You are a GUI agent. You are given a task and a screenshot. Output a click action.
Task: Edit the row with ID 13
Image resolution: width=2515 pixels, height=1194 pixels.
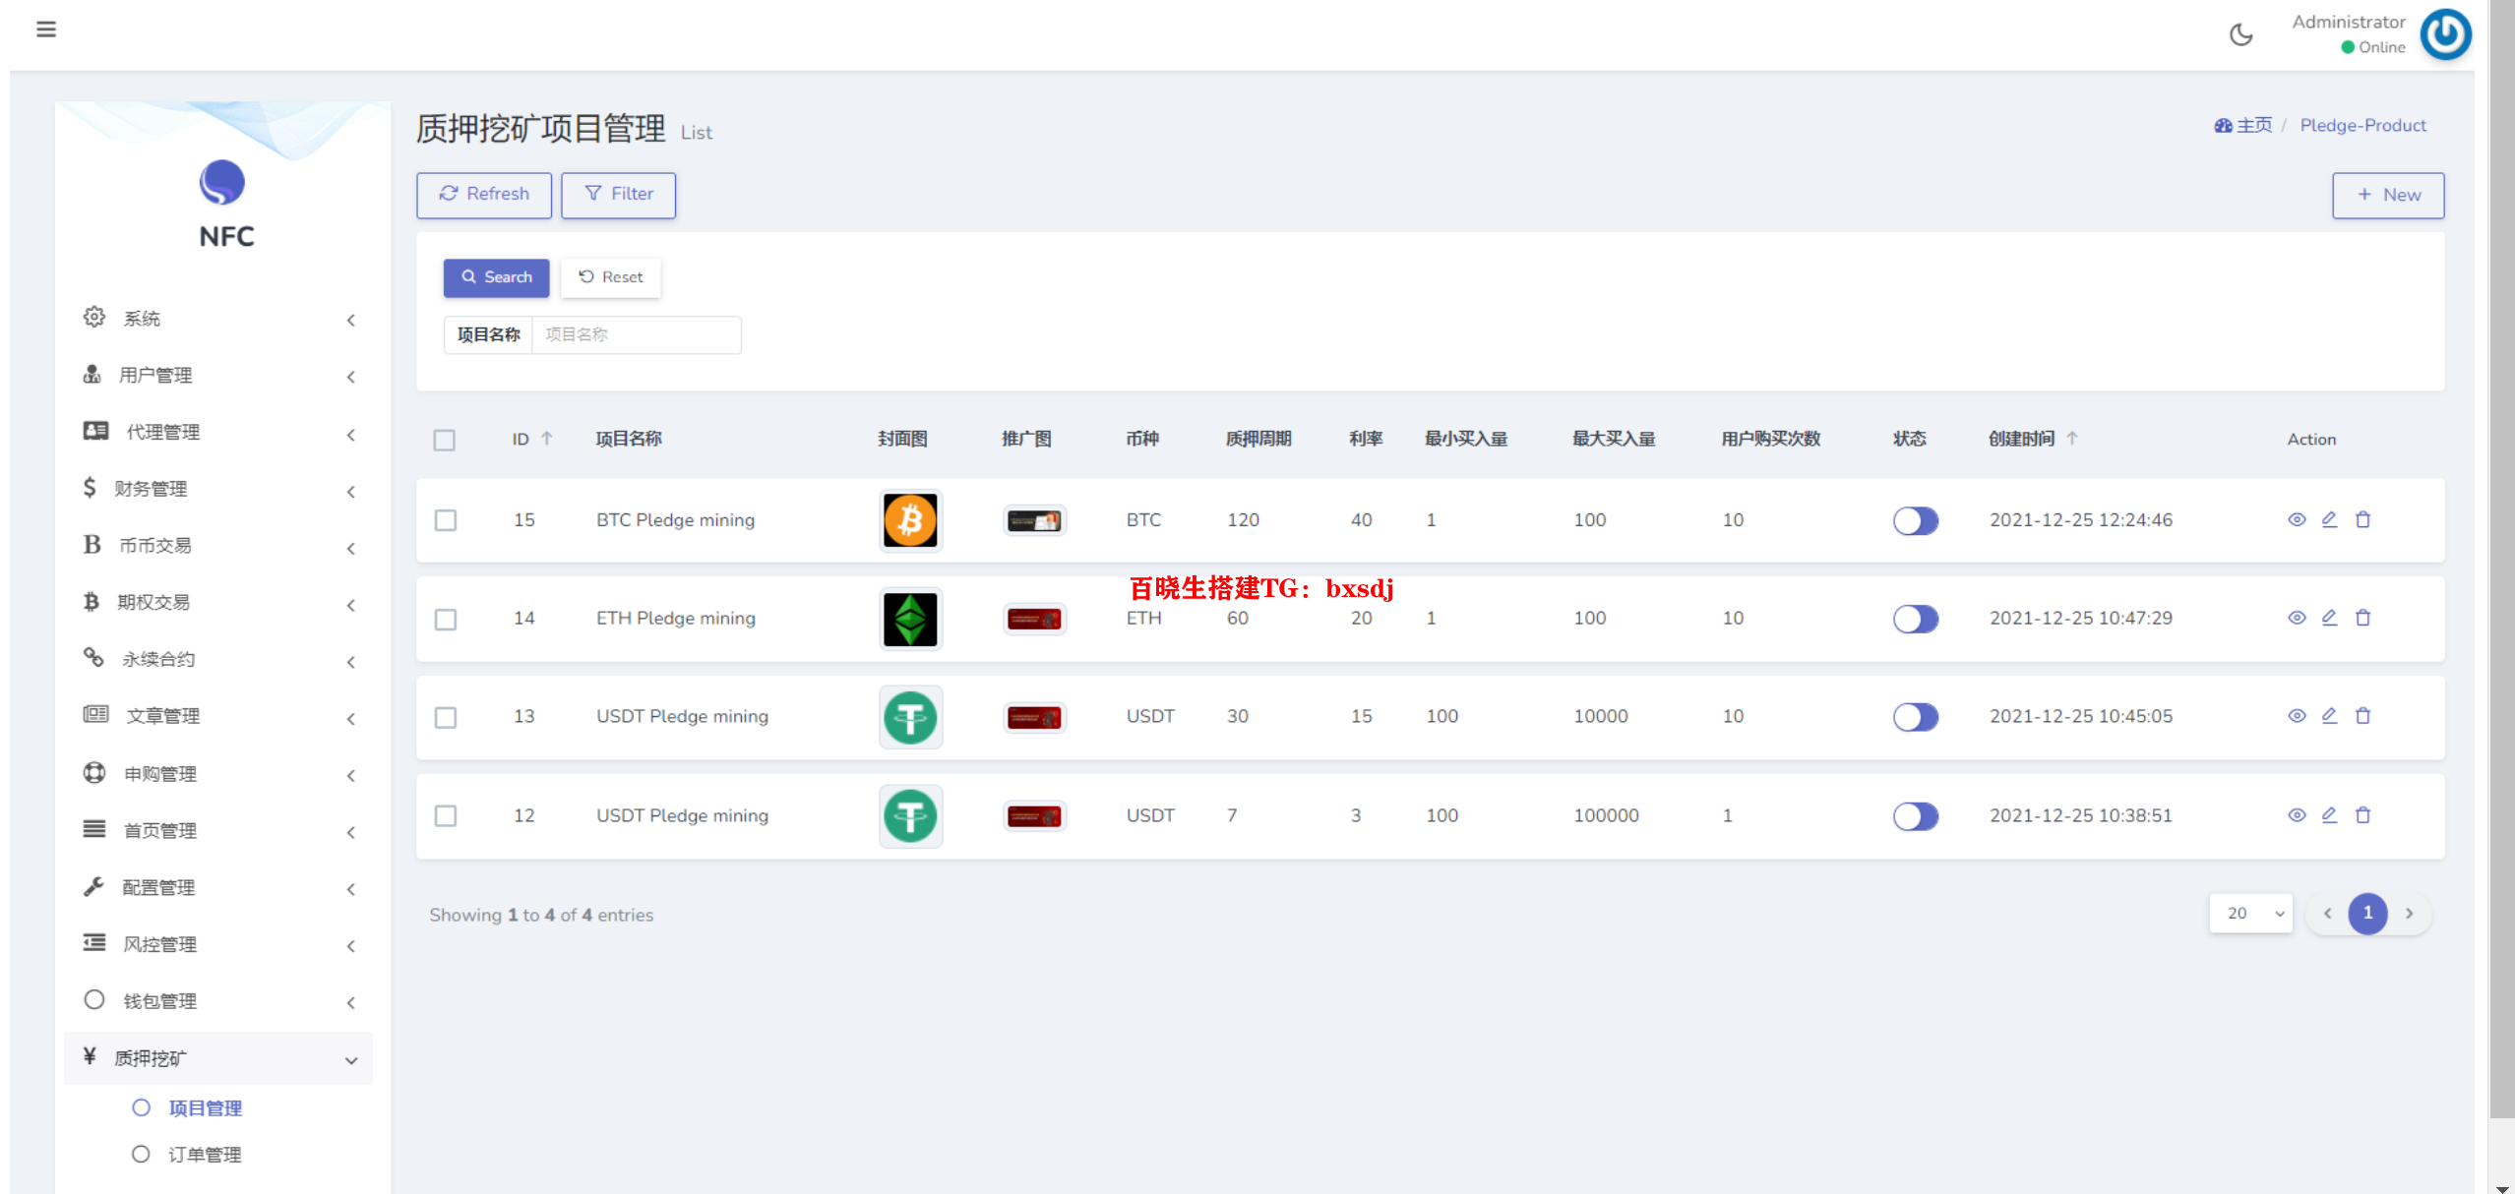click(2329, 716)
